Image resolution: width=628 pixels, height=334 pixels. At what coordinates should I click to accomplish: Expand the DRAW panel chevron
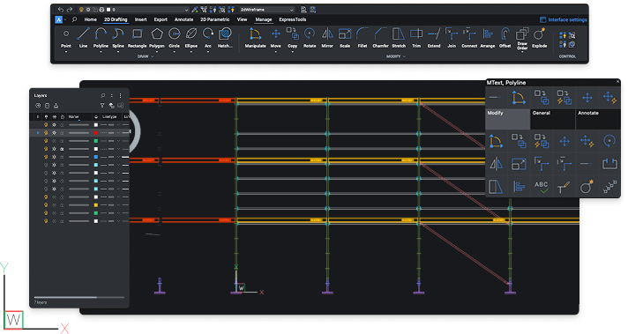[152, 56]
